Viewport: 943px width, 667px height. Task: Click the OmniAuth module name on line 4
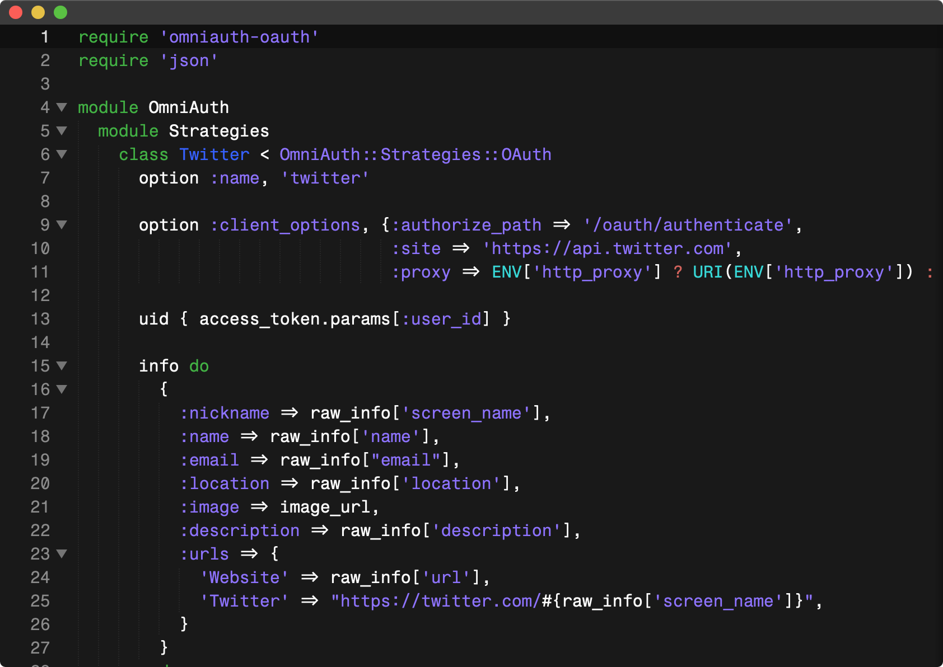click(189, 107)
